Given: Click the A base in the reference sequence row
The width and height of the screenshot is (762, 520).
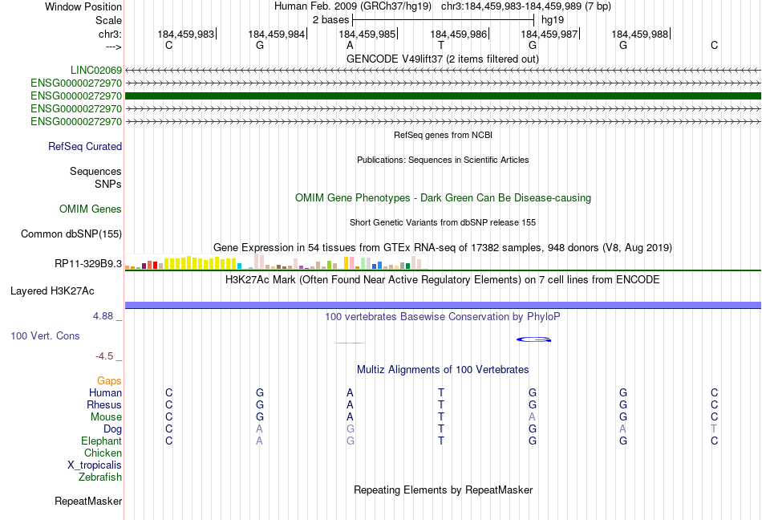Looking at the screenshot, I should (350, 45).
